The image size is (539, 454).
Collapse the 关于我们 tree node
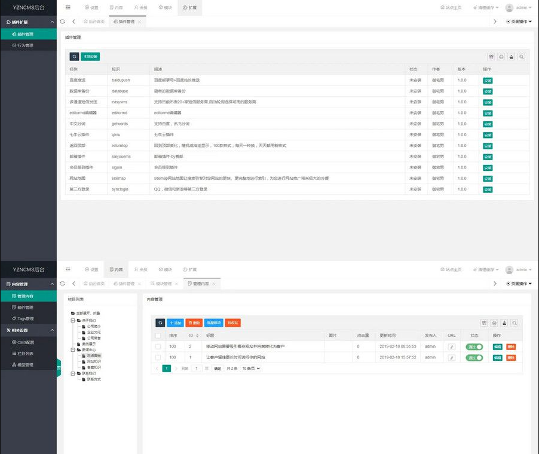[x=73, y=320]
